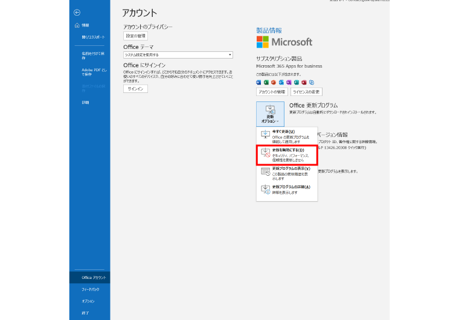Select 更新を無効にする(D) menu entry

click(287, 155)
